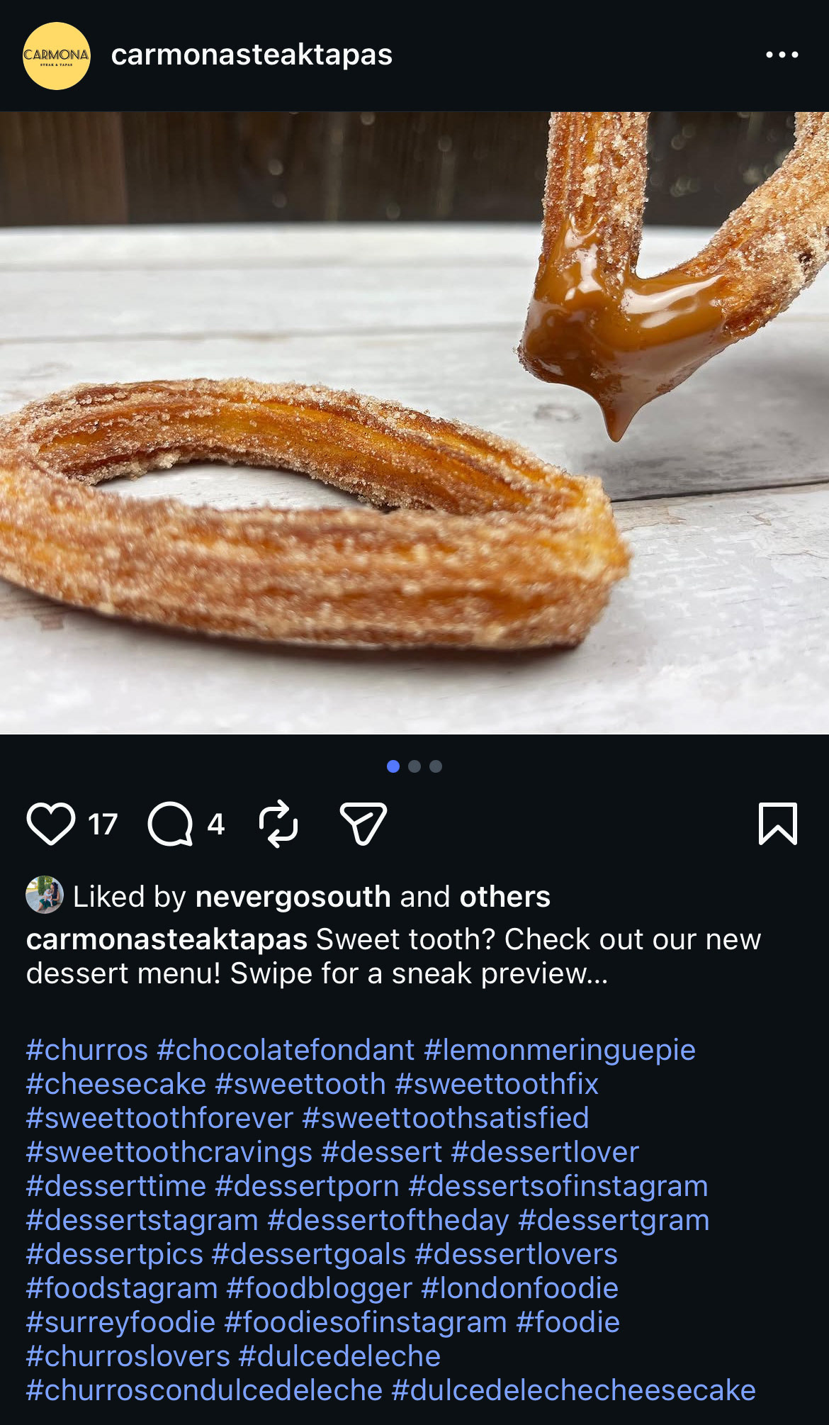The image size is (829, 1425).
Task: Share post with the paper plane icon
Action: (x=363, y=824)
